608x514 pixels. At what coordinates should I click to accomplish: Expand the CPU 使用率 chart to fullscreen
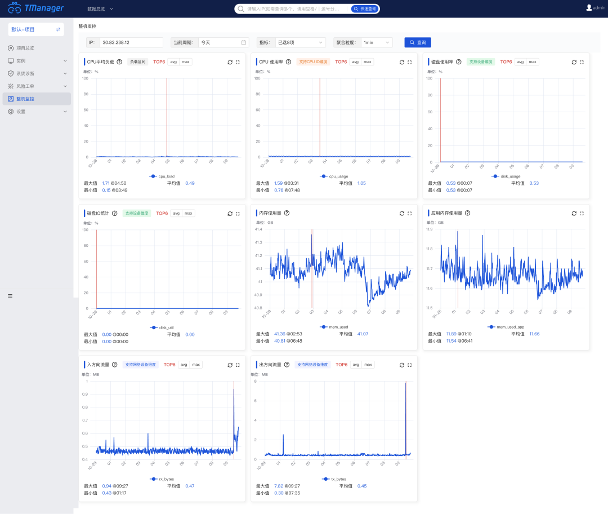(x=409, y=62)
